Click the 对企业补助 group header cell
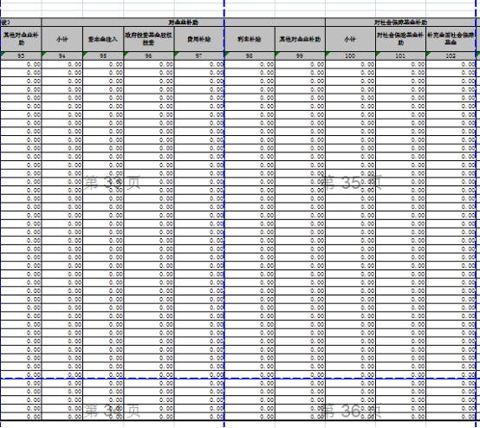This screenshot has height=428, width=480. pyautogui.click(x=184, y=22)
